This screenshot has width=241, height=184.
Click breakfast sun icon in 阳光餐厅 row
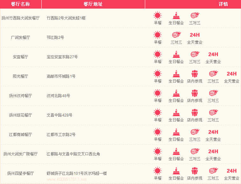pos(158,74)
